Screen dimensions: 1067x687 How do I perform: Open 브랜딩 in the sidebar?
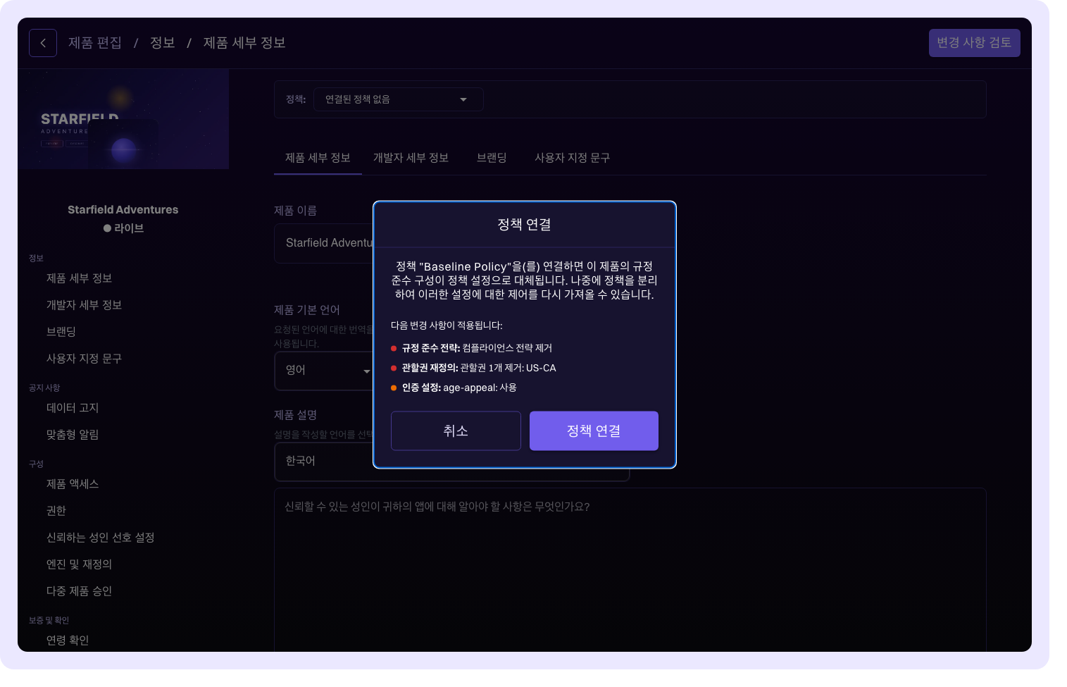click(61, 332)
